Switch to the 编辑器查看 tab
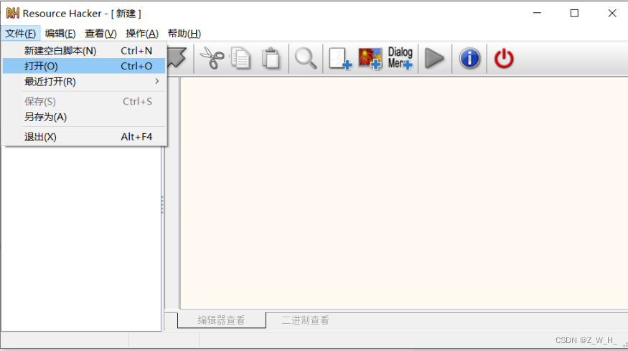 pos(221,320)
